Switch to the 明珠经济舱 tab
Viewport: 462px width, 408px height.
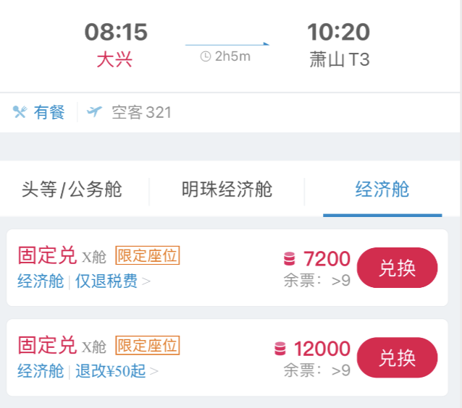(x=227, y=190)
